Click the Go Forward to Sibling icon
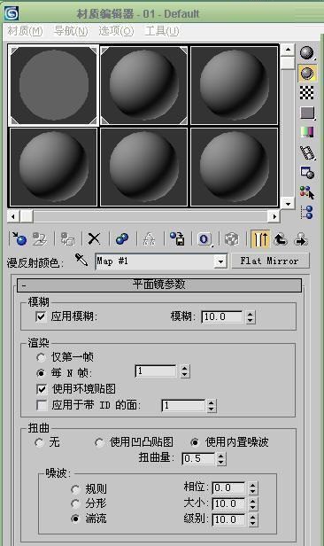Image resolution: width=324 pixels, height=546 pixels. [x=301, y=239]
